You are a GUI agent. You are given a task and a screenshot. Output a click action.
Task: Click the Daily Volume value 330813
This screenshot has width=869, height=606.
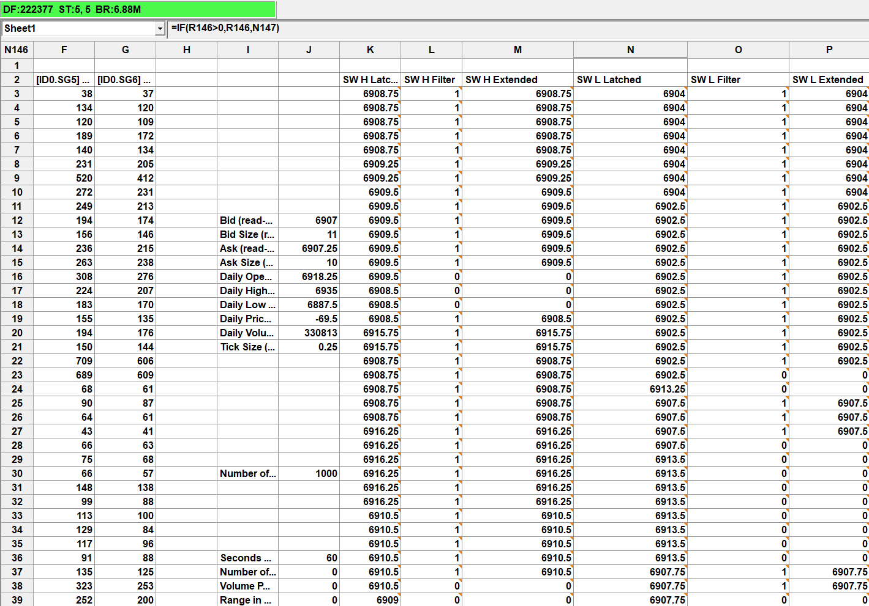point(309,333)
